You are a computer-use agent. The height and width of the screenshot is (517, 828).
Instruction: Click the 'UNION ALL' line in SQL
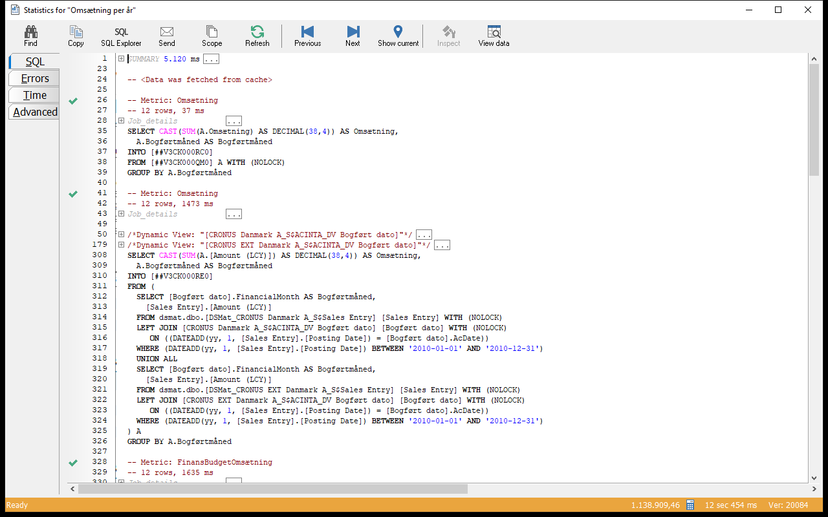pyautogui.click(x=157, y=359)
